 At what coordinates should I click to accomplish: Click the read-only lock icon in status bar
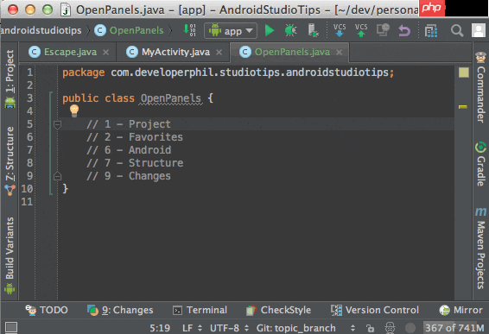(x=370, y=328)
